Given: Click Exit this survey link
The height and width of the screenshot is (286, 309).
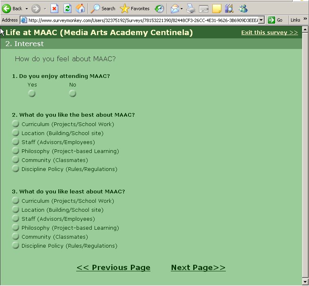Looking at the screenshot, I should point(269,32).
